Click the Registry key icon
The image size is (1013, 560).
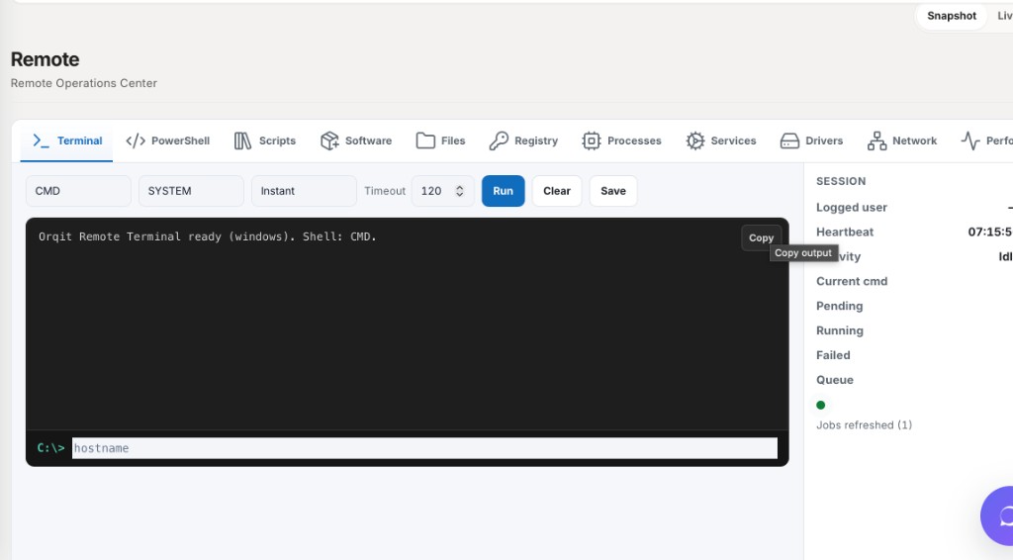pos(499,140)
